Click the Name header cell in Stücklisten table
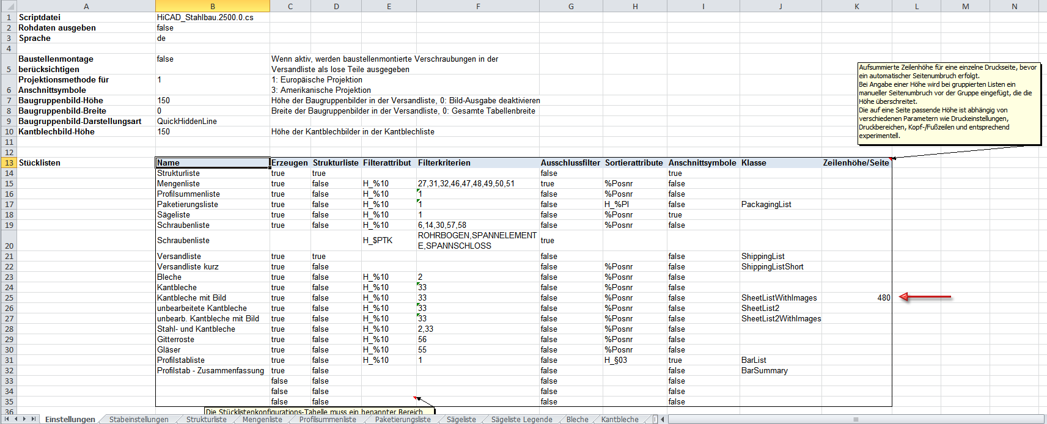The width and height of the screenshot is (1047, 424). [212, 163]
